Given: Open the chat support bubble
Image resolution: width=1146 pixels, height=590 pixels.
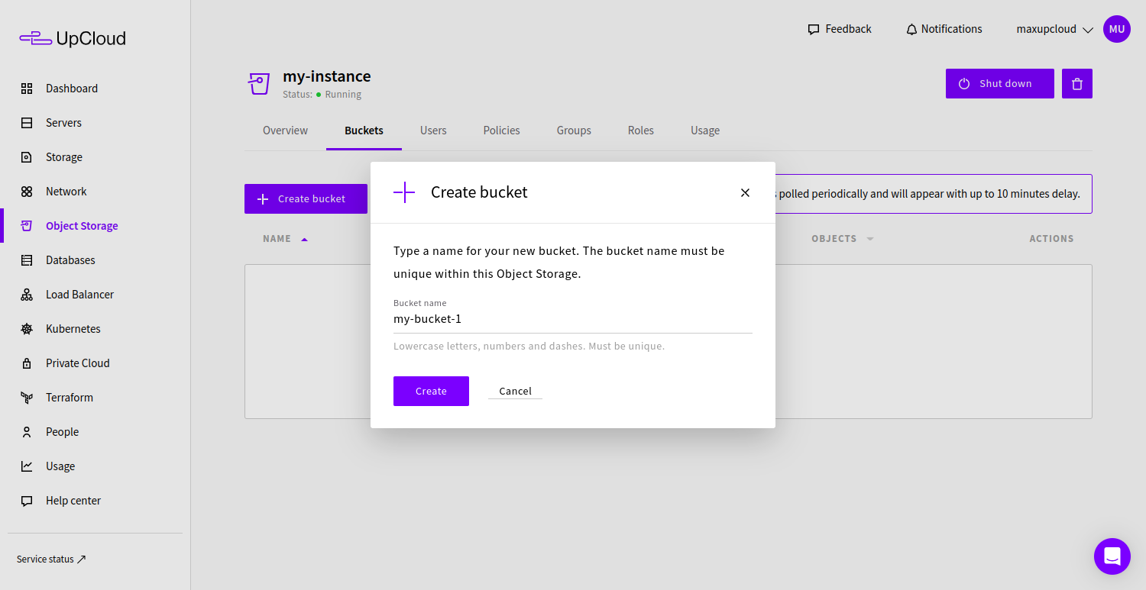Looking at the screenshot, I should 1112,556.
